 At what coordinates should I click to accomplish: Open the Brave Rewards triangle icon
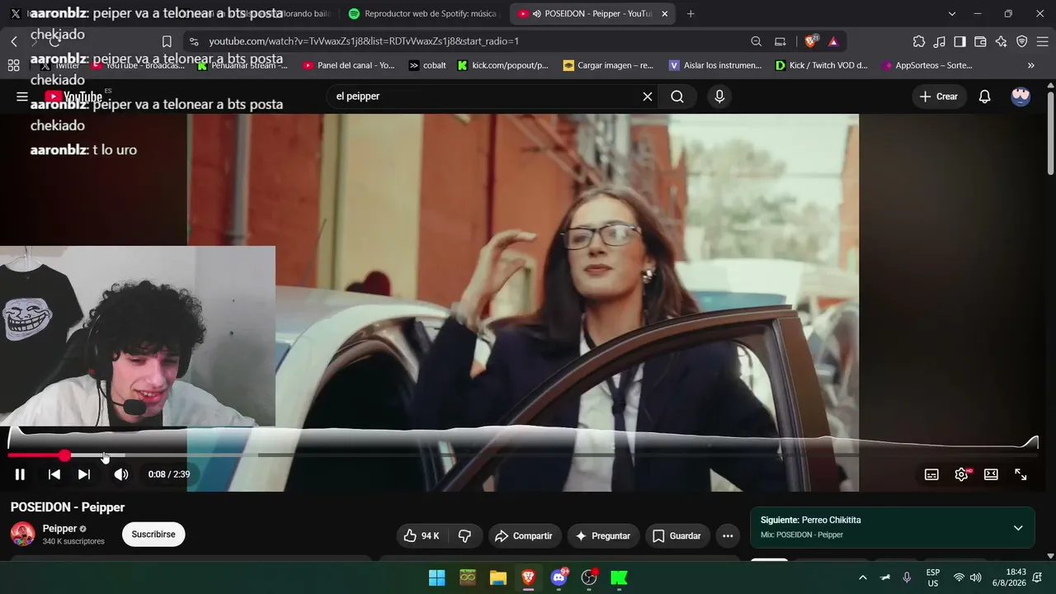pyautogui.click(x=833, y=41)
